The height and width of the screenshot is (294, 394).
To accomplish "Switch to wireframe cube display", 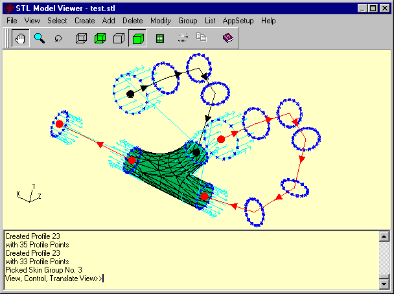I will pos(81,38).
